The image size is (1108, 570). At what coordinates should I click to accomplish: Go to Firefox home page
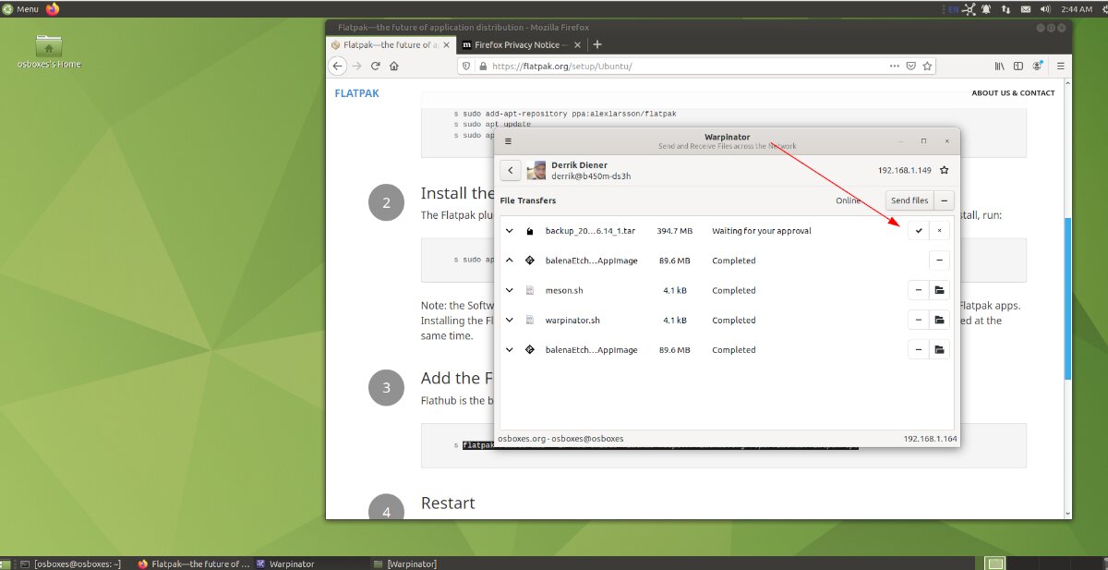(x=394, y=66)
